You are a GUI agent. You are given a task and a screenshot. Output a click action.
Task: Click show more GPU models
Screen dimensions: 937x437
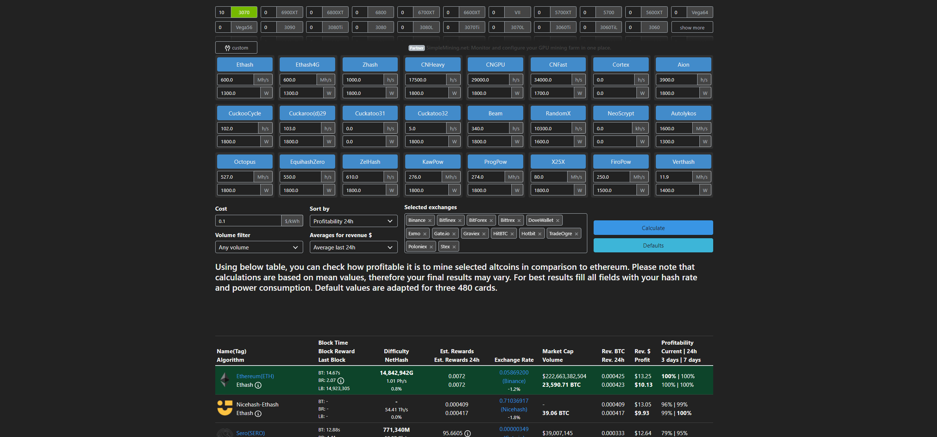692,28
